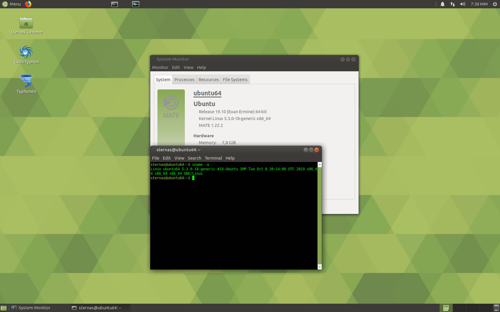Image resolution: width=500 pixels, height=312 pixels.
Task: Click Kernel Linux 5.3.0-18-generic text
Action: coord(235,119)
